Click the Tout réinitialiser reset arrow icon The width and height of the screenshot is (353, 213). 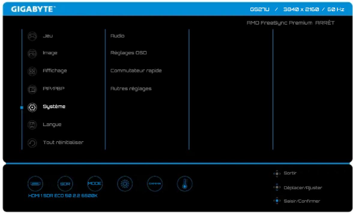tap(32, 143)
